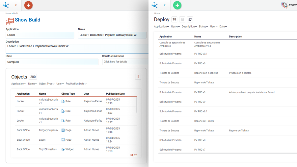Select the Login row in Objects

click(76, 140)
